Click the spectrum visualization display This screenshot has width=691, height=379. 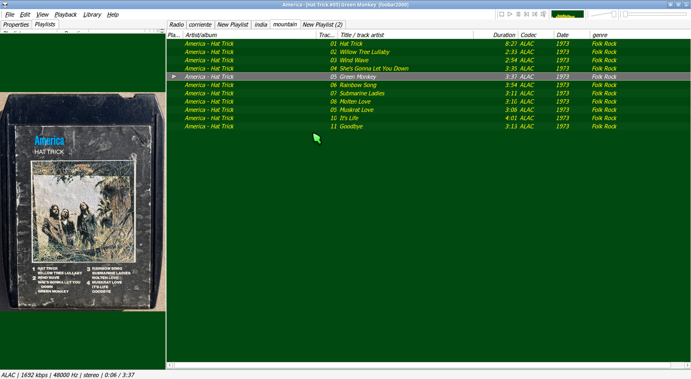click(x=567, y=14)
